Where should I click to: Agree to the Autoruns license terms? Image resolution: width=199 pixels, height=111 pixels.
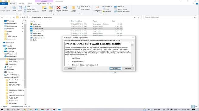point(115,68)
